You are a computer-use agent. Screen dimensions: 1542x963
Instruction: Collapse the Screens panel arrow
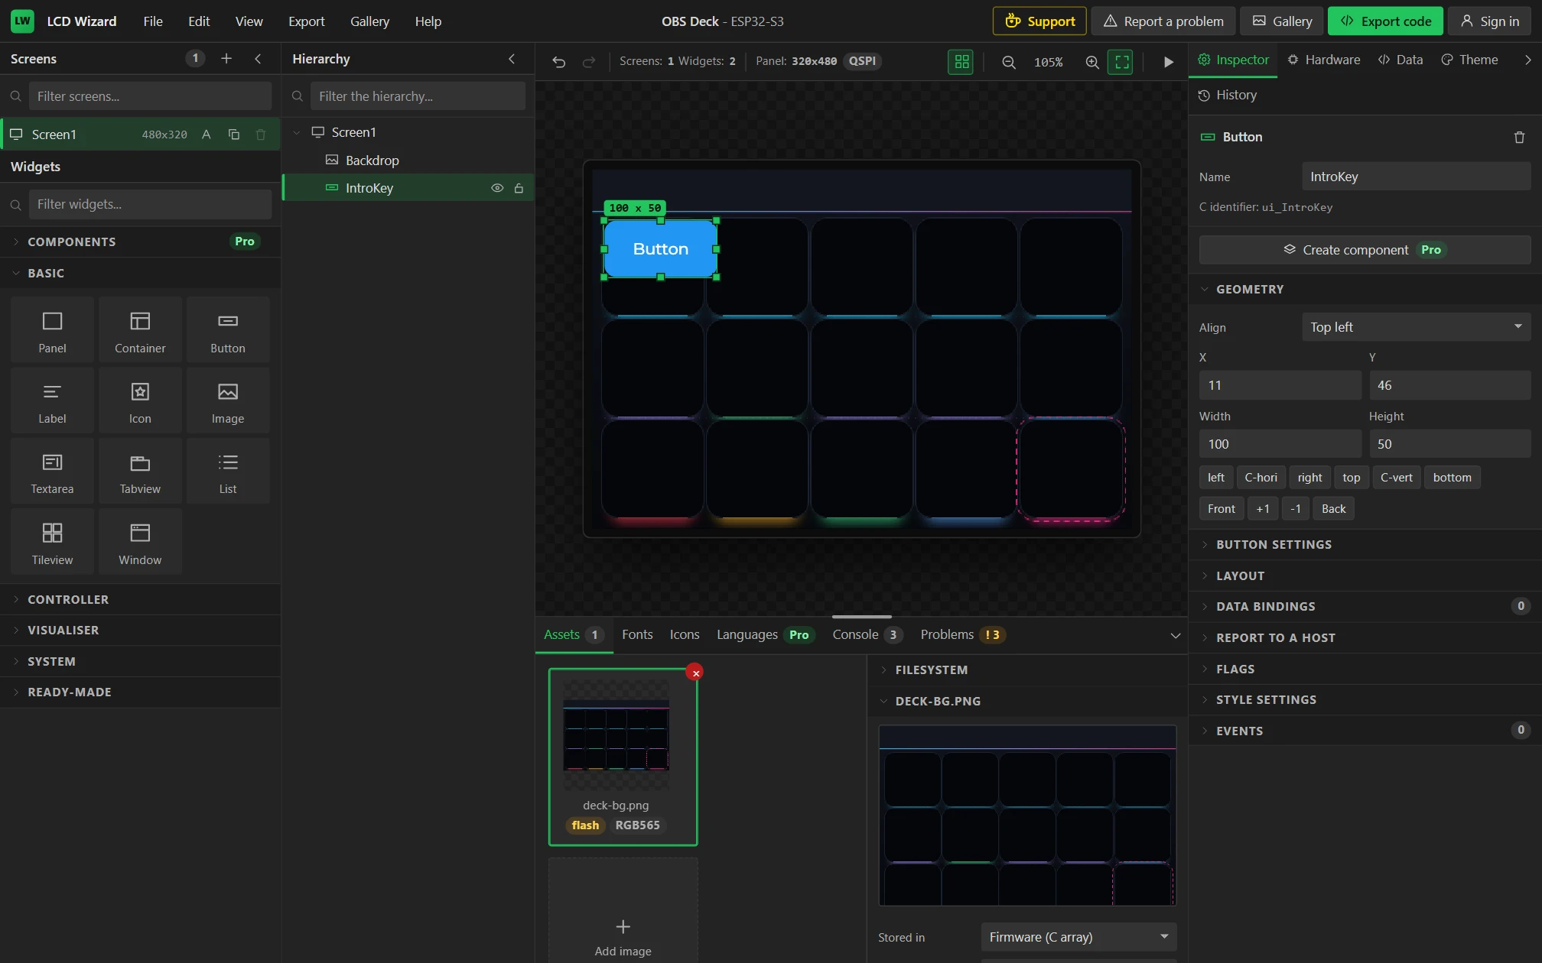[258, 58]
